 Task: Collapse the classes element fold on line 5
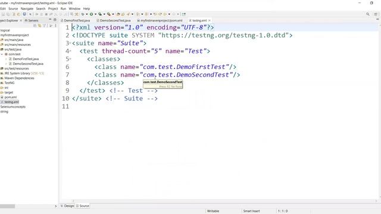point(70,59)
